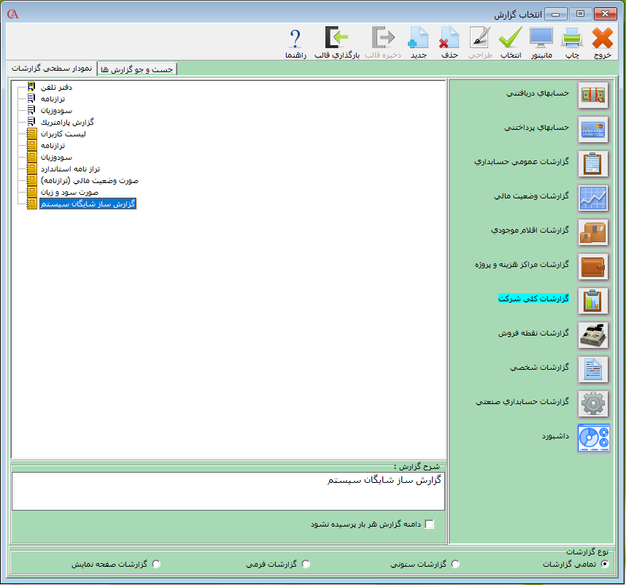Open the داشبورد (Dashboard) category icon

tap(592, 438)
